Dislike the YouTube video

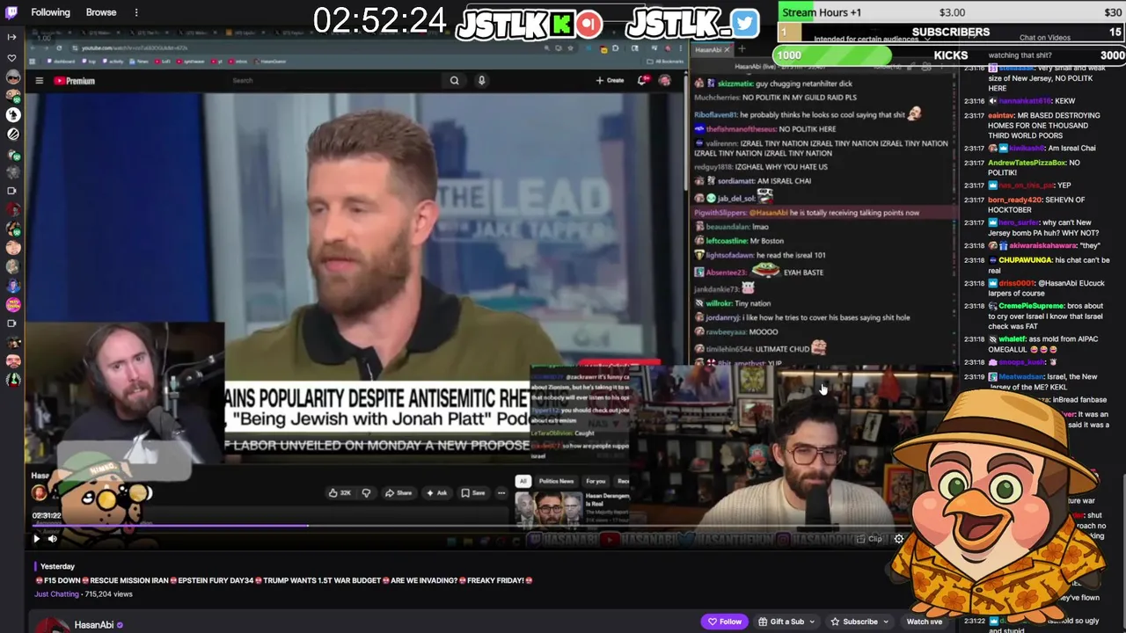[x=366, y=493]
